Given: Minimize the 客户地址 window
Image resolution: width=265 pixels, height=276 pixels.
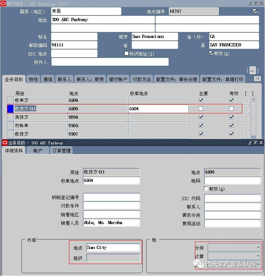Looking at the screenshot, I should coord(250,4).
